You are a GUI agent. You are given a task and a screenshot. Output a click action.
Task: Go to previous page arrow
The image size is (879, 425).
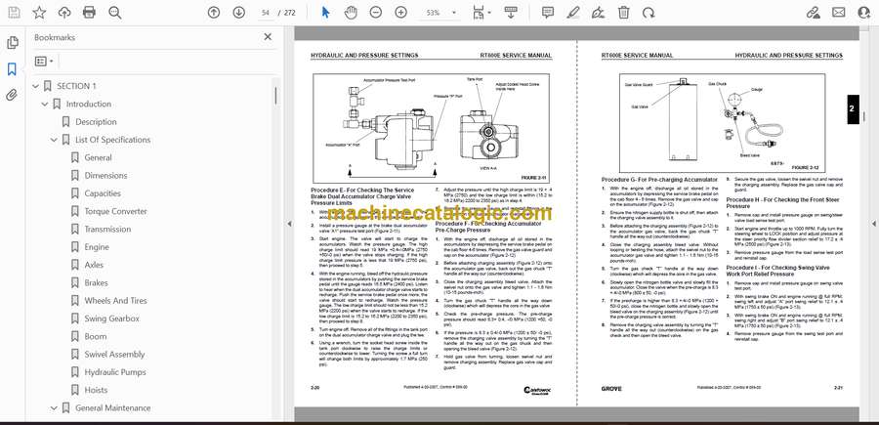[214, 13]
